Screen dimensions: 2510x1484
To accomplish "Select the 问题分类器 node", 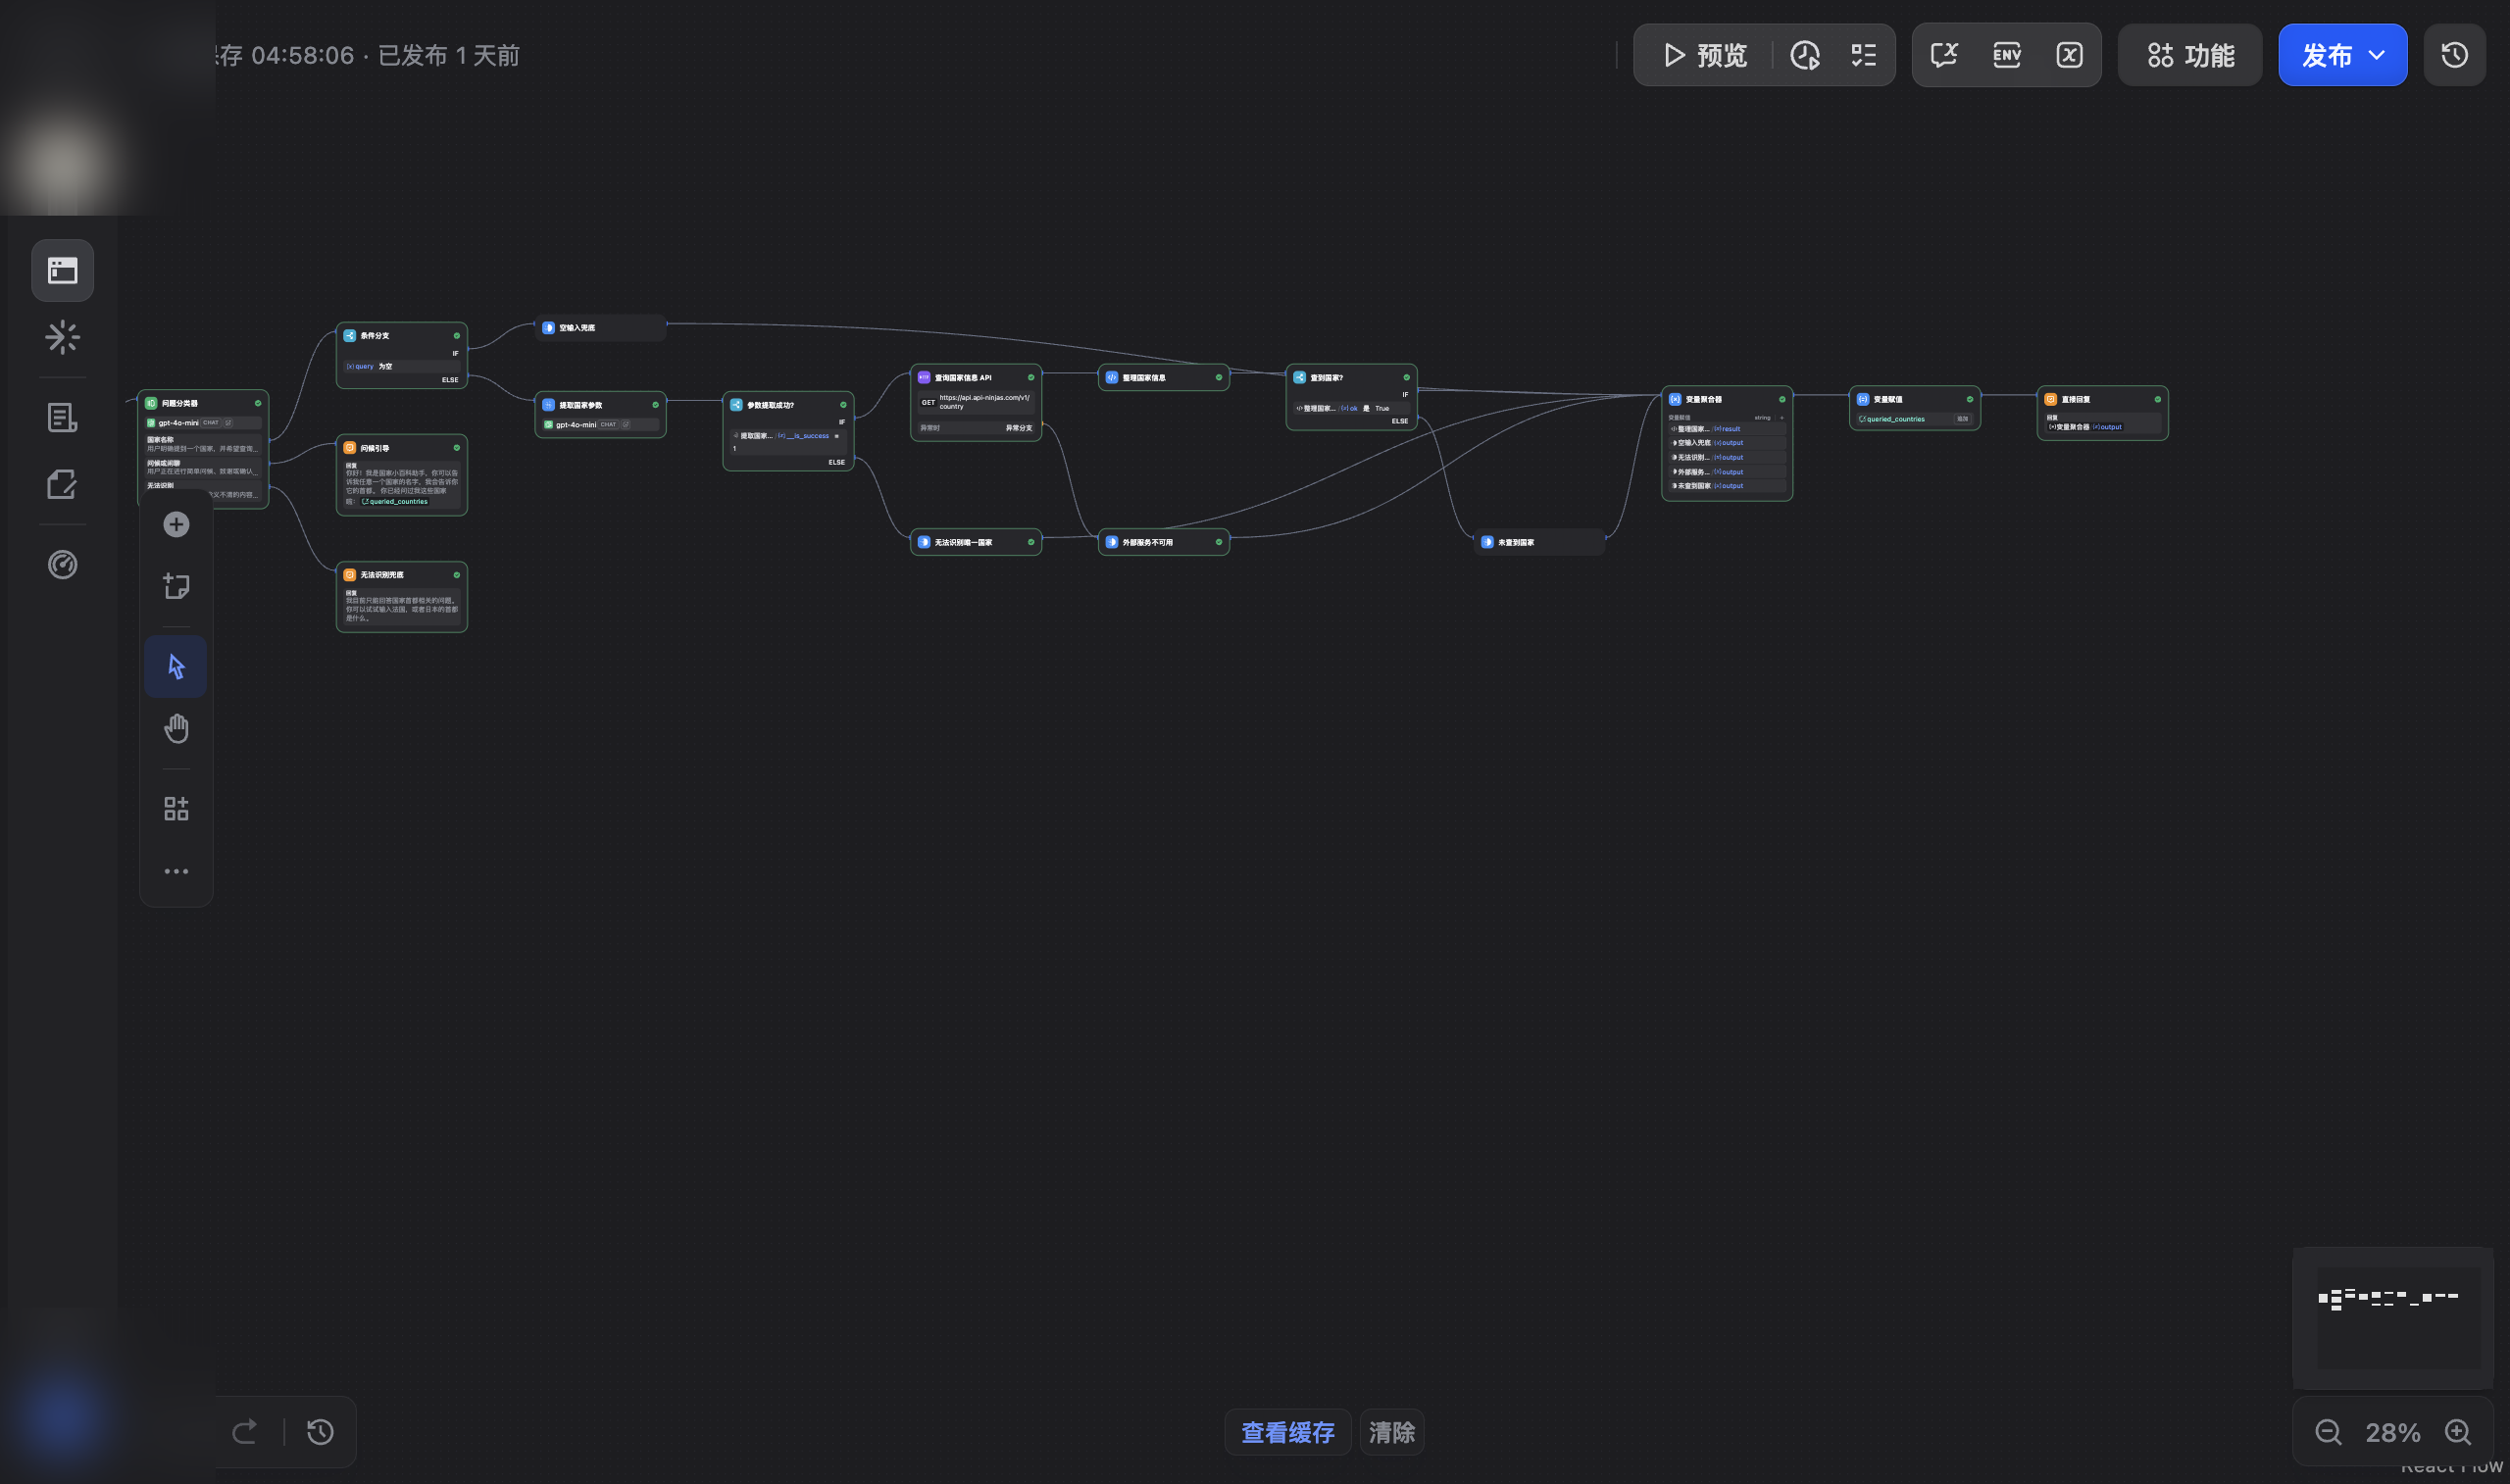I will tap(203, 449).
